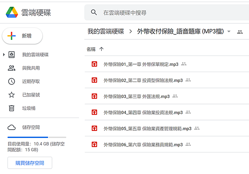Click the 新增 button

[x=22, y=36]
